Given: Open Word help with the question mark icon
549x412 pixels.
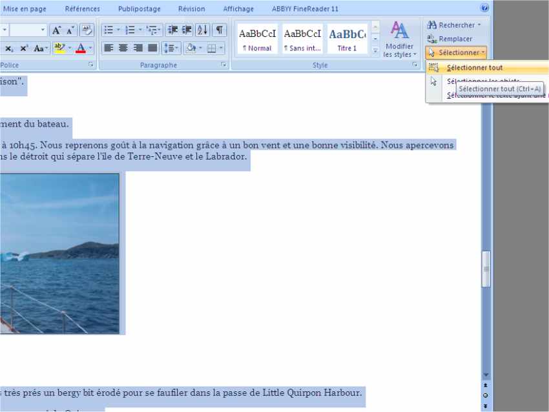Looking at the screenshot, I should tap(484, 8).
